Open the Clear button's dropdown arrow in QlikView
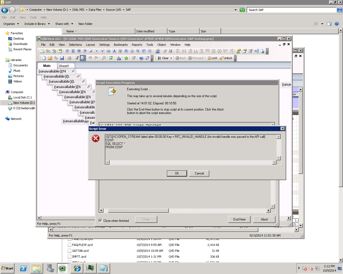The width and height of the screenshot is (343, 274). [171, 58]
